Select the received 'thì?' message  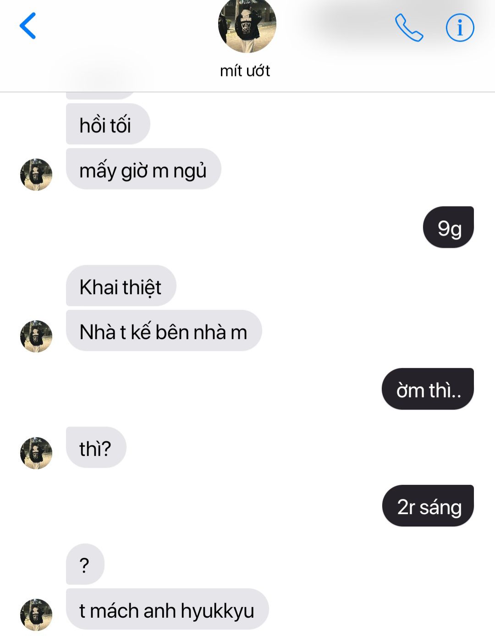96,448
